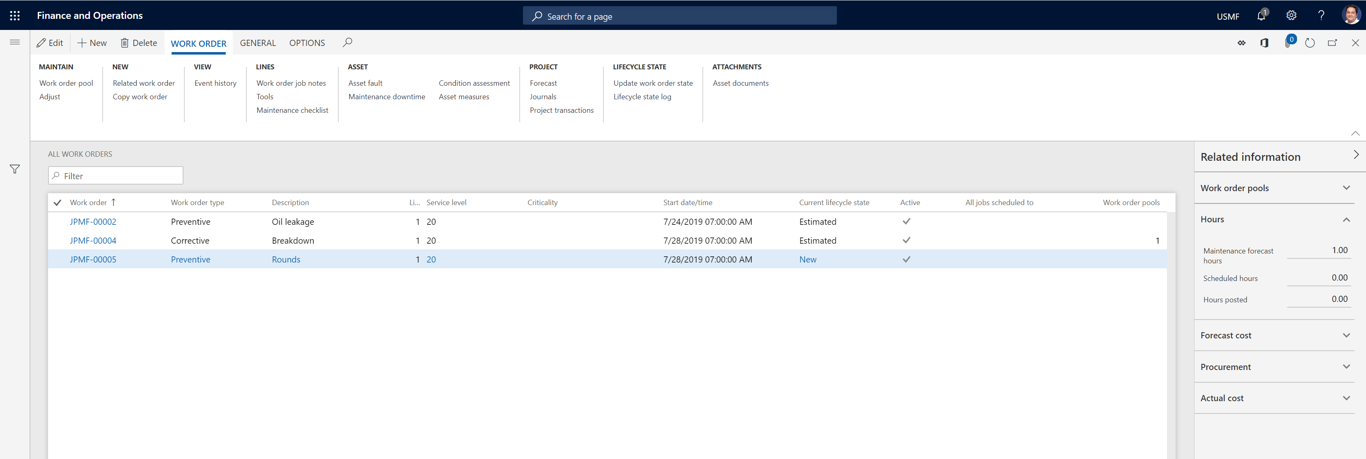
Task: Click the Filter input field
Action: tap(115, 175)
